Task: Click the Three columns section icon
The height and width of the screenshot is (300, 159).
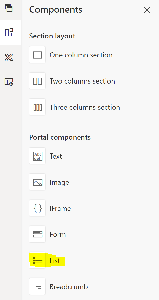Action: pyautogui.click(x=37, y=107)
